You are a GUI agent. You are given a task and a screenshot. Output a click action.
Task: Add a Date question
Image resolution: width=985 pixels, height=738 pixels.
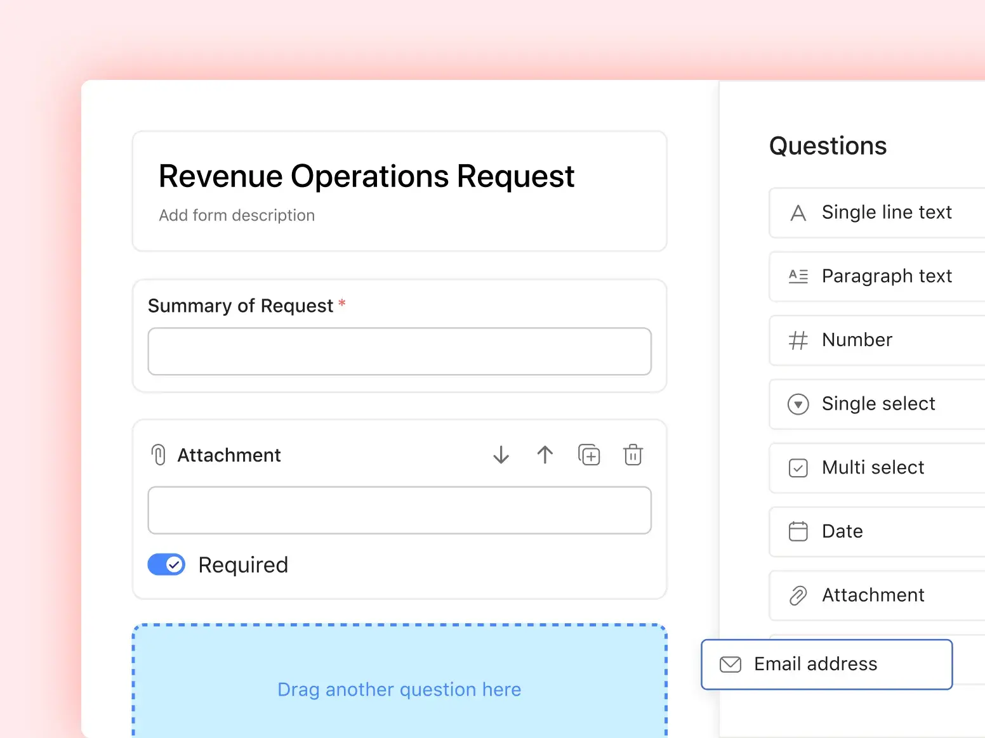click(877, 531)
